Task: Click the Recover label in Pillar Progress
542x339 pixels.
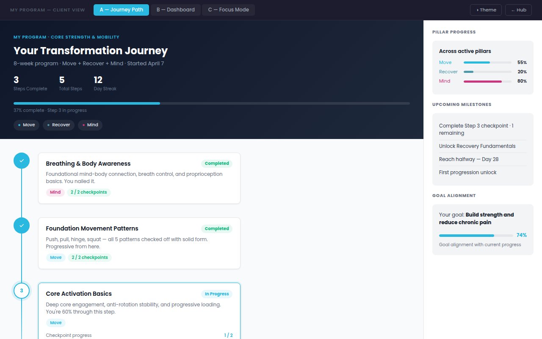Action: [x=448, y=72]
